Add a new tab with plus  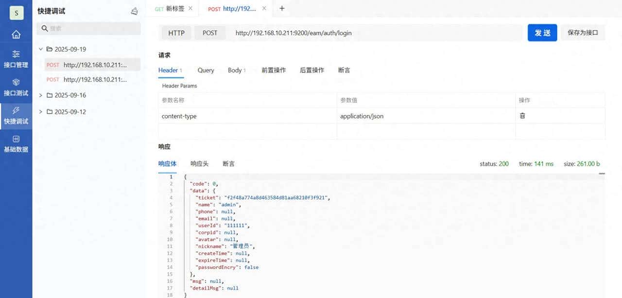point(282,8)
